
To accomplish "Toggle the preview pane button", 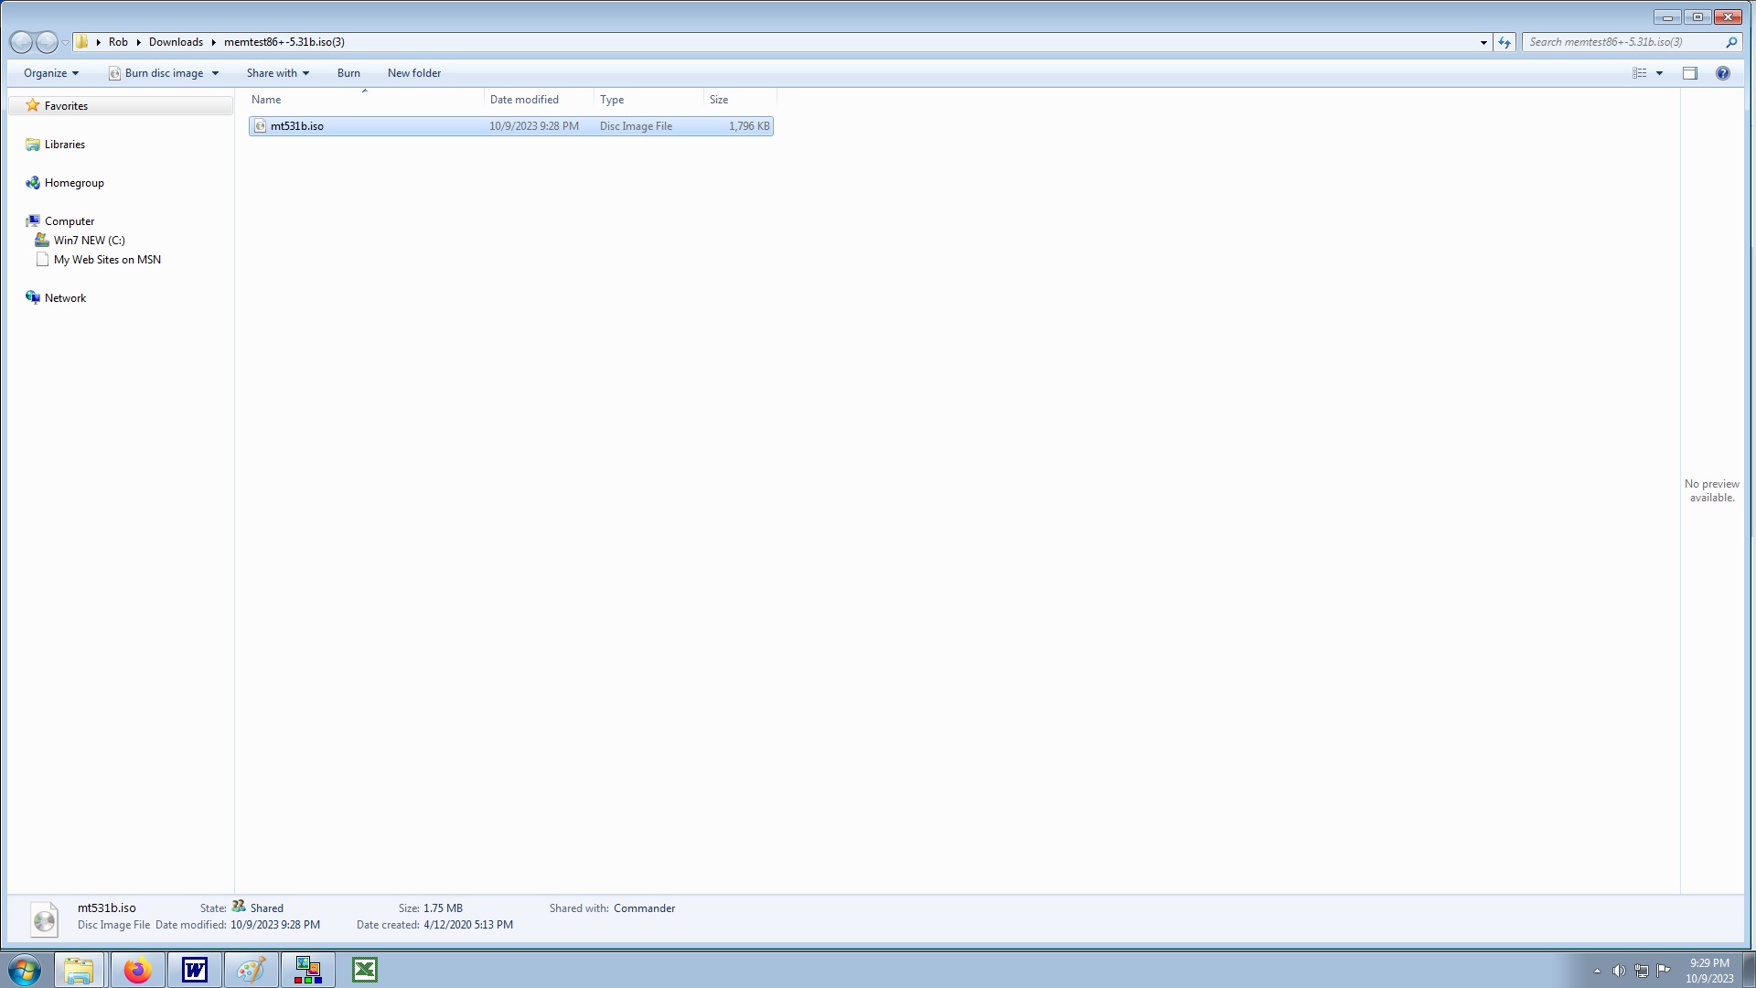I will 1689,73.
